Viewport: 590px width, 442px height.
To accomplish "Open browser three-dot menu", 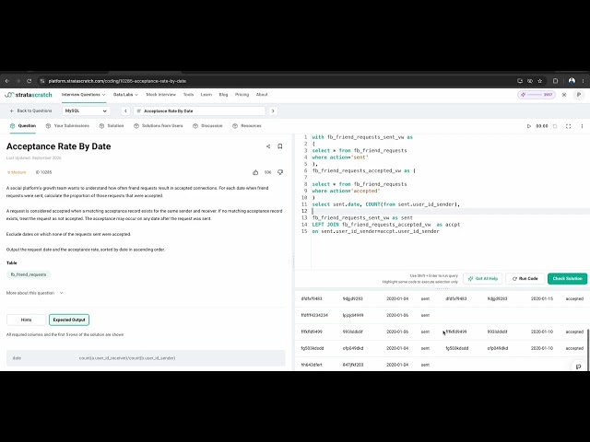I will [583, 81].
